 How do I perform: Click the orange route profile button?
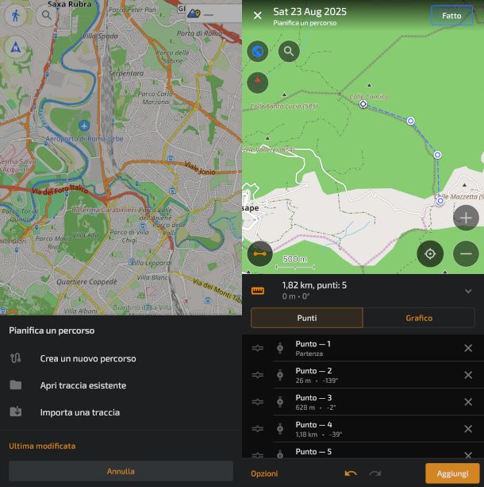pyautogui.click(x=259, y=254)
